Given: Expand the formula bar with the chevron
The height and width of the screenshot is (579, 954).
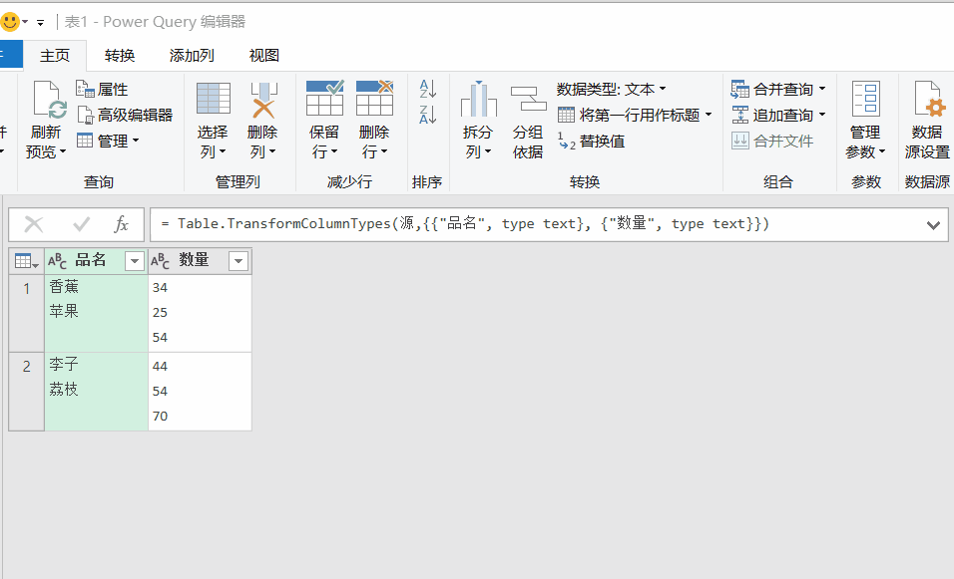Looking at the screenshot, I should coord(933,225).
